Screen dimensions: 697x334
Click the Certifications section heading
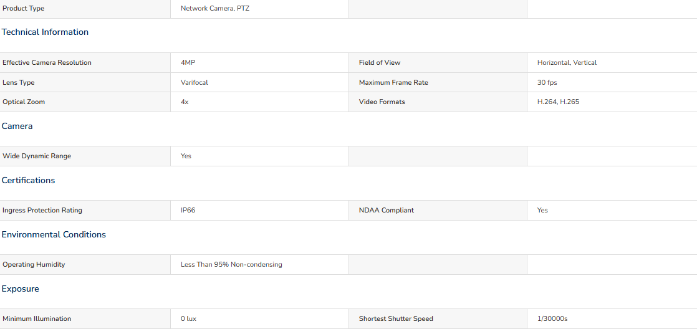tap(28, 180)
